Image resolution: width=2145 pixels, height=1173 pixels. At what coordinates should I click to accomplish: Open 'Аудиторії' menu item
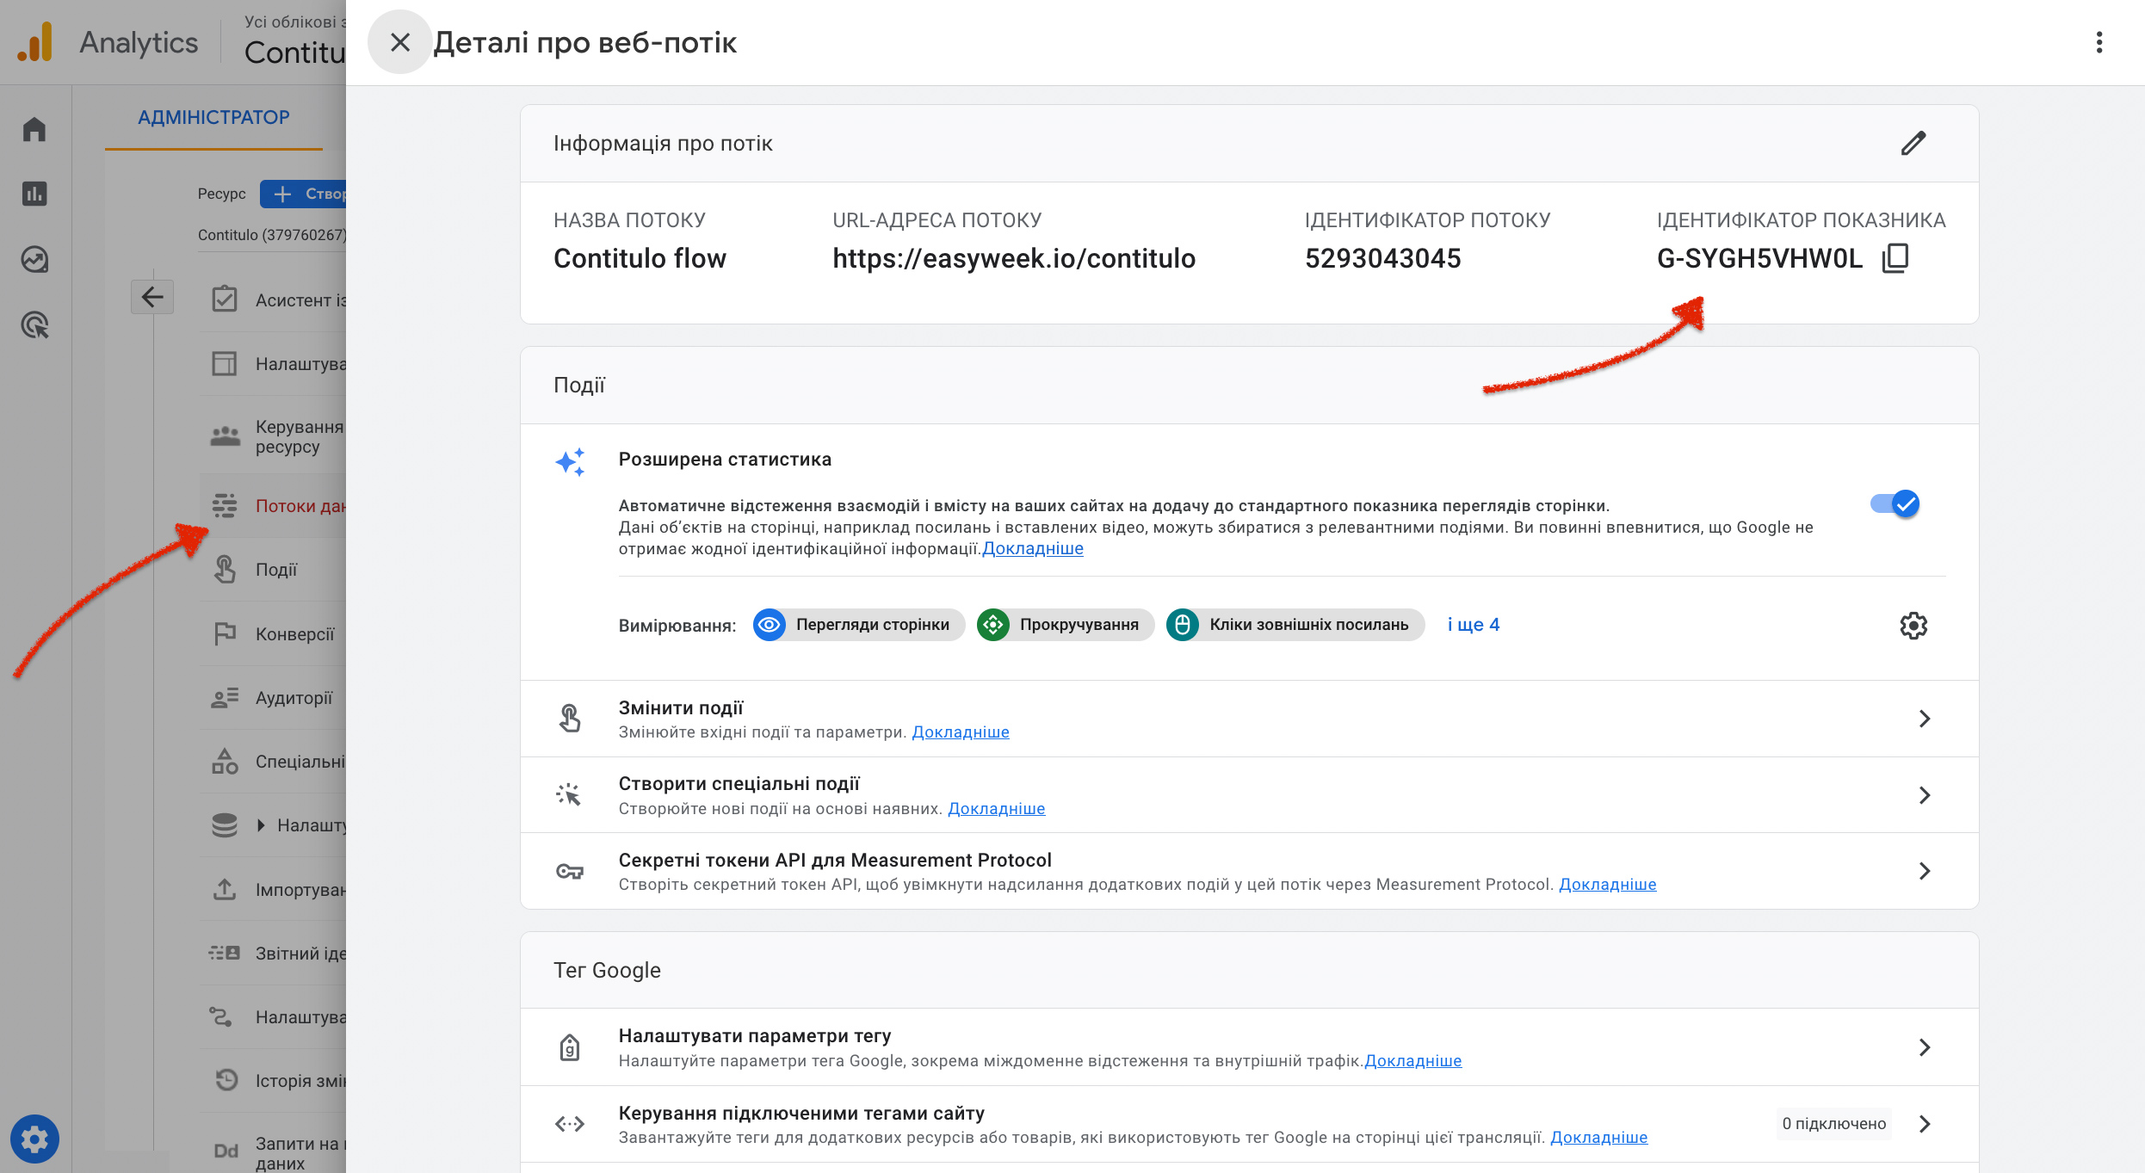click(273, 698)
